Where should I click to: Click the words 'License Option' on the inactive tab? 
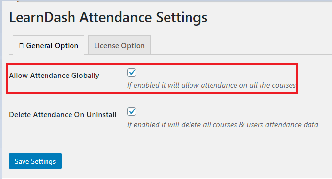pyautogui.click(x=119, y=46)
